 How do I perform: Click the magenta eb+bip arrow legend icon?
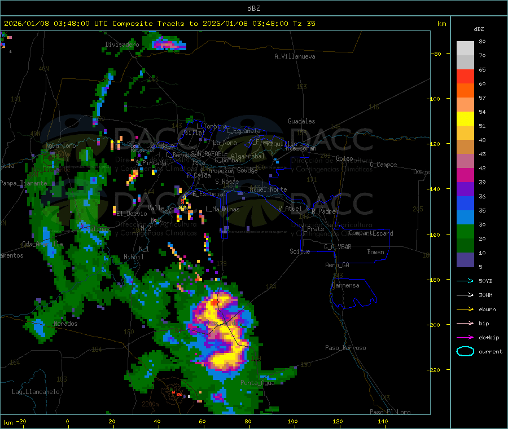click(465, 338)
